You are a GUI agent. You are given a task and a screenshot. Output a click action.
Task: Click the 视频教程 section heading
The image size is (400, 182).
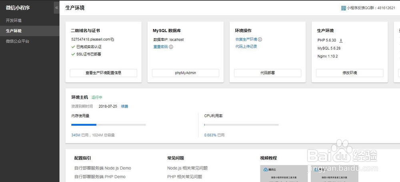pos(268,158)
